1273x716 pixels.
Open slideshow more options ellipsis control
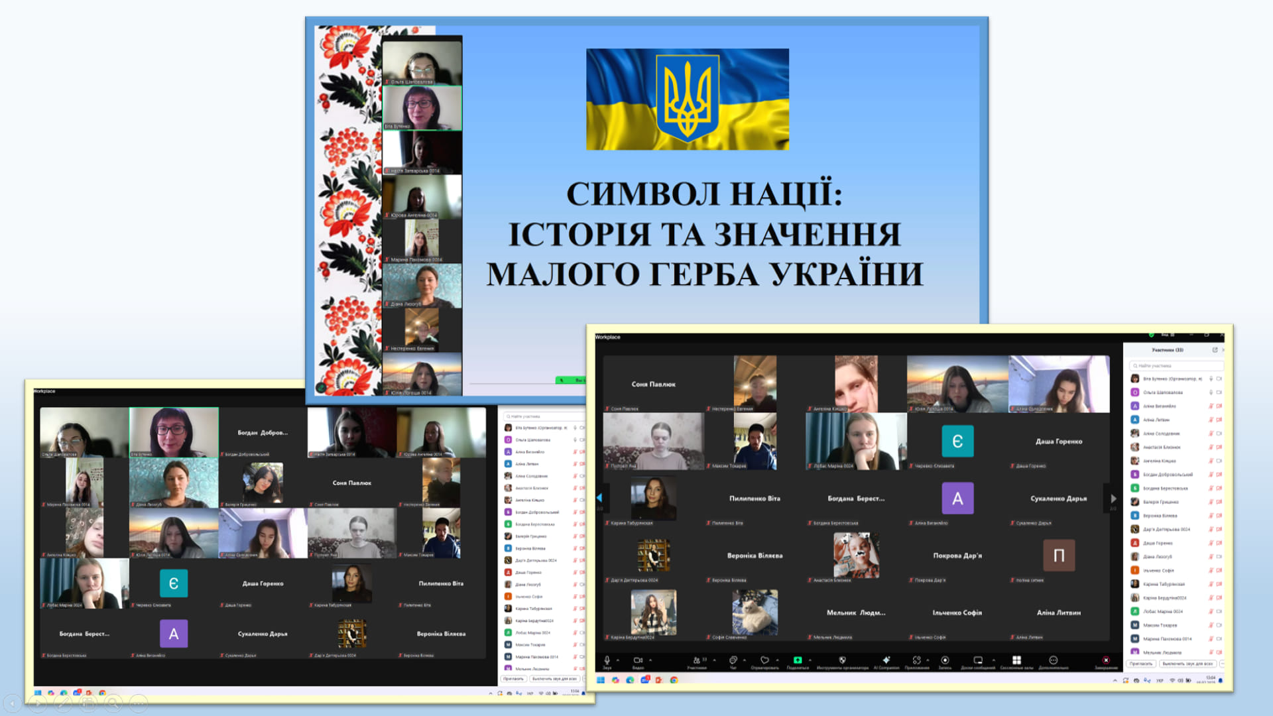139,703
